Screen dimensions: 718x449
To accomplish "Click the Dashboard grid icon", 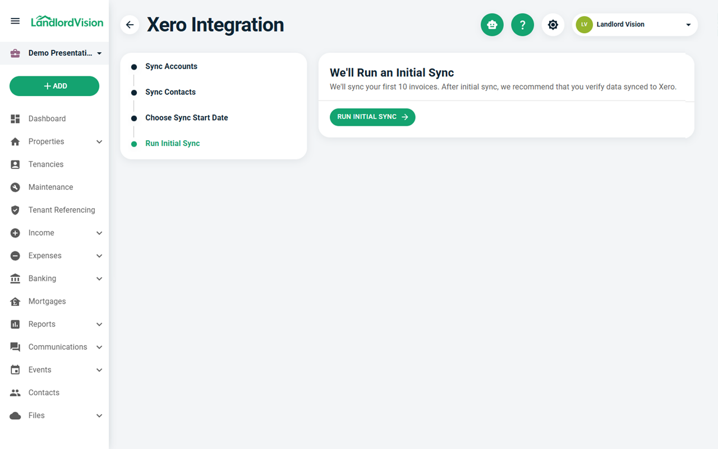I will (x=15, y=119).
